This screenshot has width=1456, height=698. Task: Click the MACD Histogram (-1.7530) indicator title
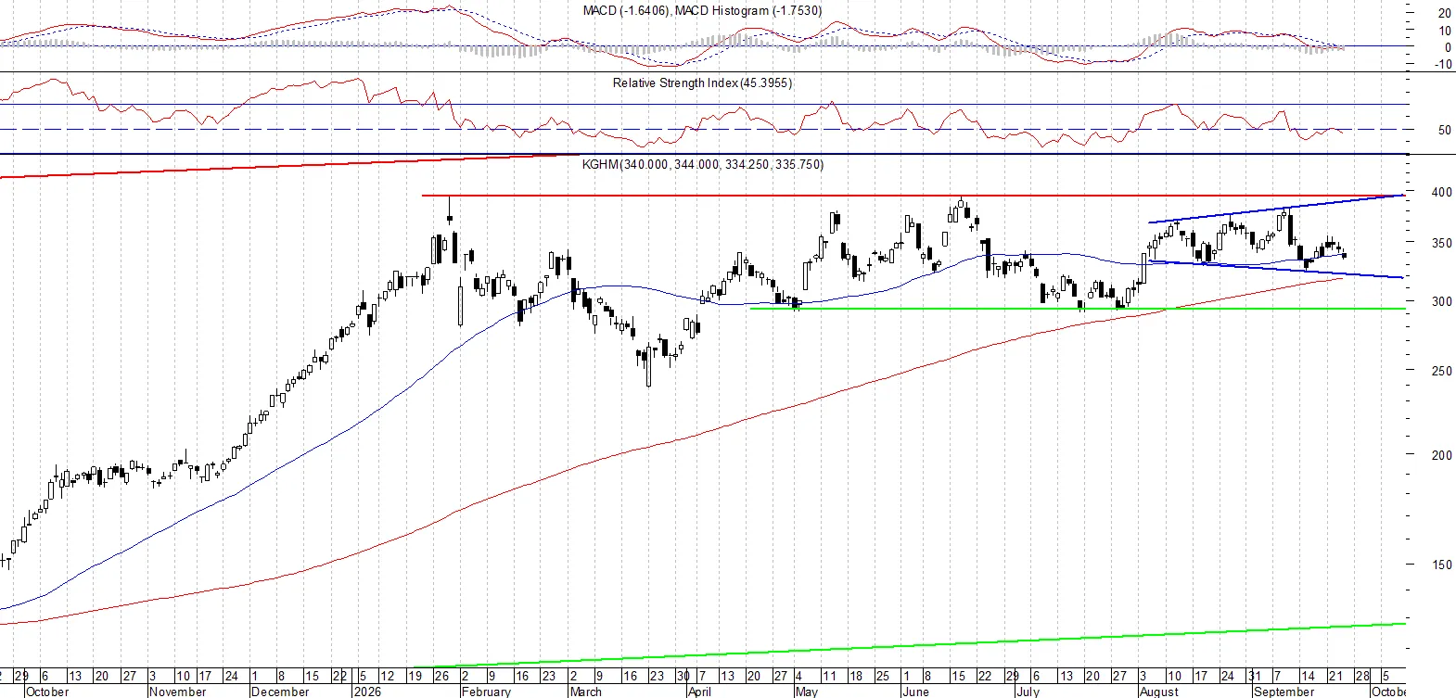tap(748, 11)
